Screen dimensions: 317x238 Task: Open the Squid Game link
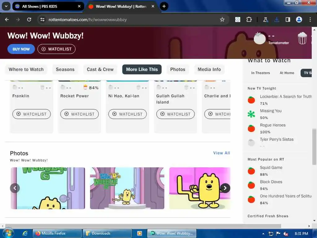coord(271,168)
